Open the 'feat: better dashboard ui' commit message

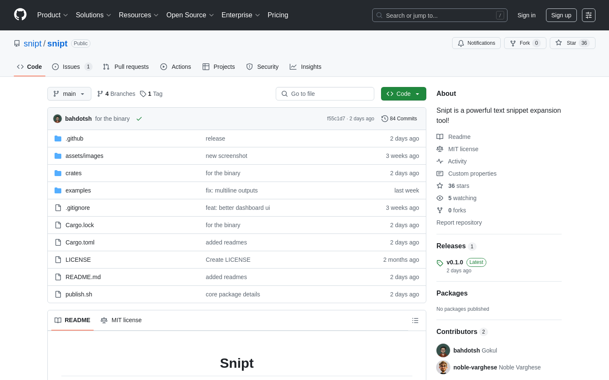[238, 208]
